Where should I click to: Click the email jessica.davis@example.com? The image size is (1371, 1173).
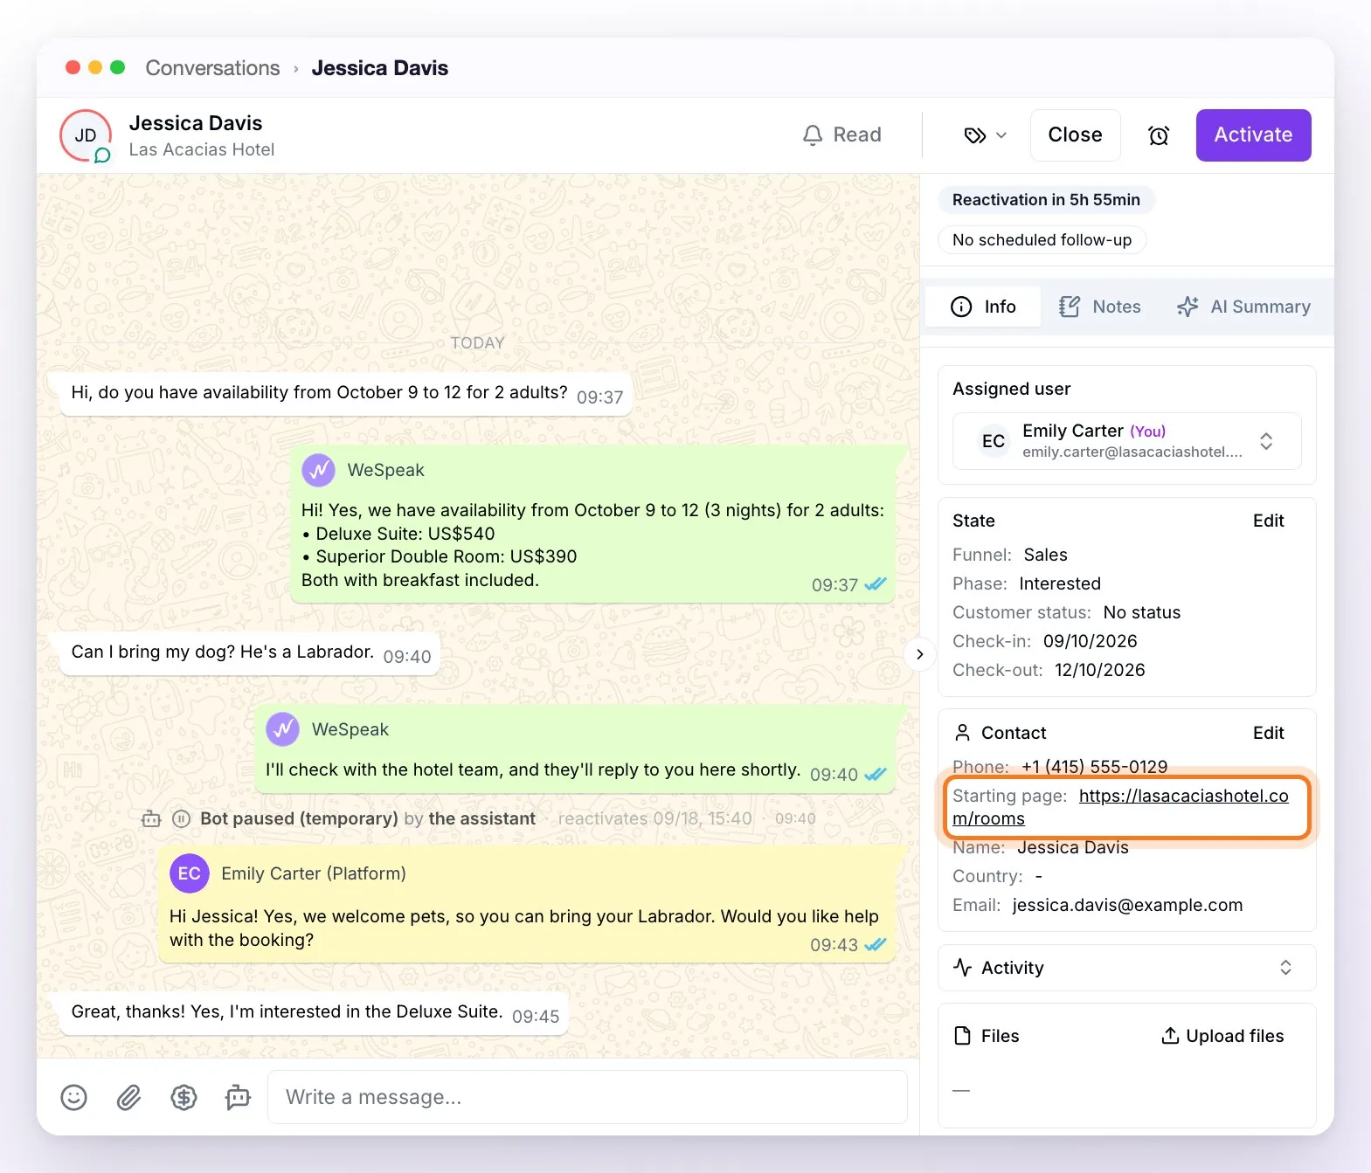[1127, 905]
